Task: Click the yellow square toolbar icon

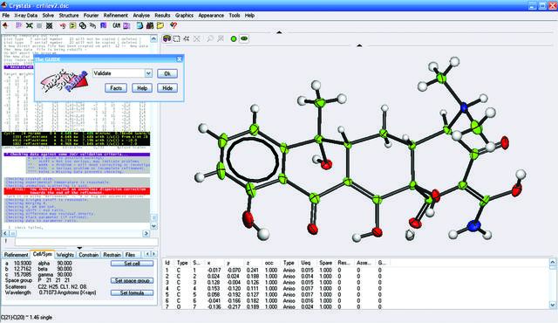Action: pos(72,25)
